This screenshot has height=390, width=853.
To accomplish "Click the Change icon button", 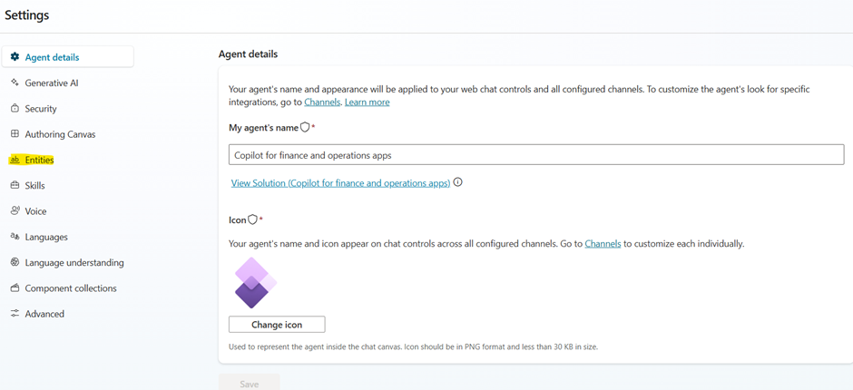I will click(277, 325).
